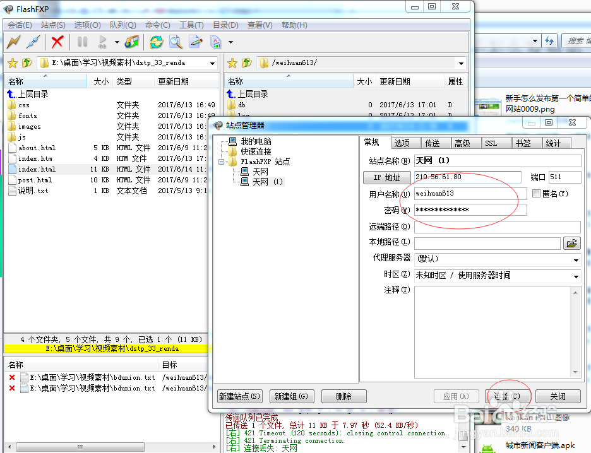591x453 pixels.
Task: Click the 关闭 button
Action: (x=558, y=396)
